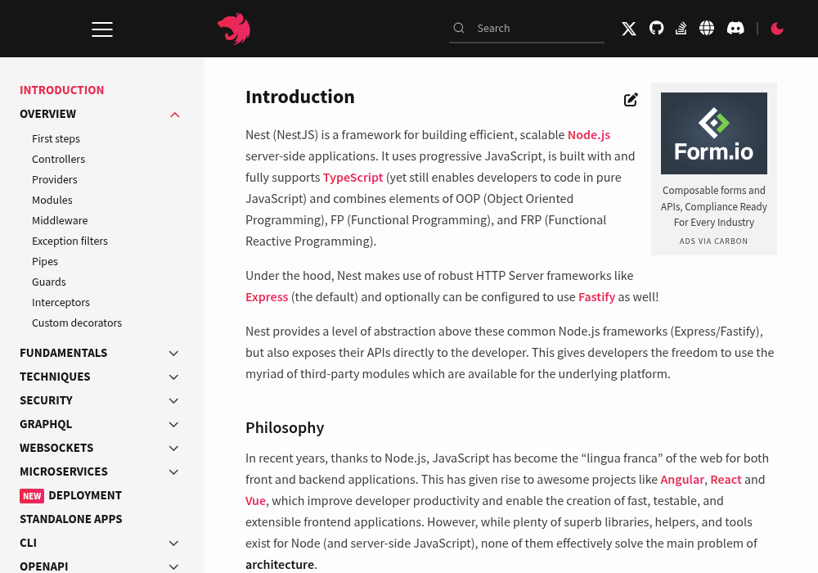Click the edit page pencil icon
The height and width of the screenshot is (573, 818).
[x=631, y=99]
